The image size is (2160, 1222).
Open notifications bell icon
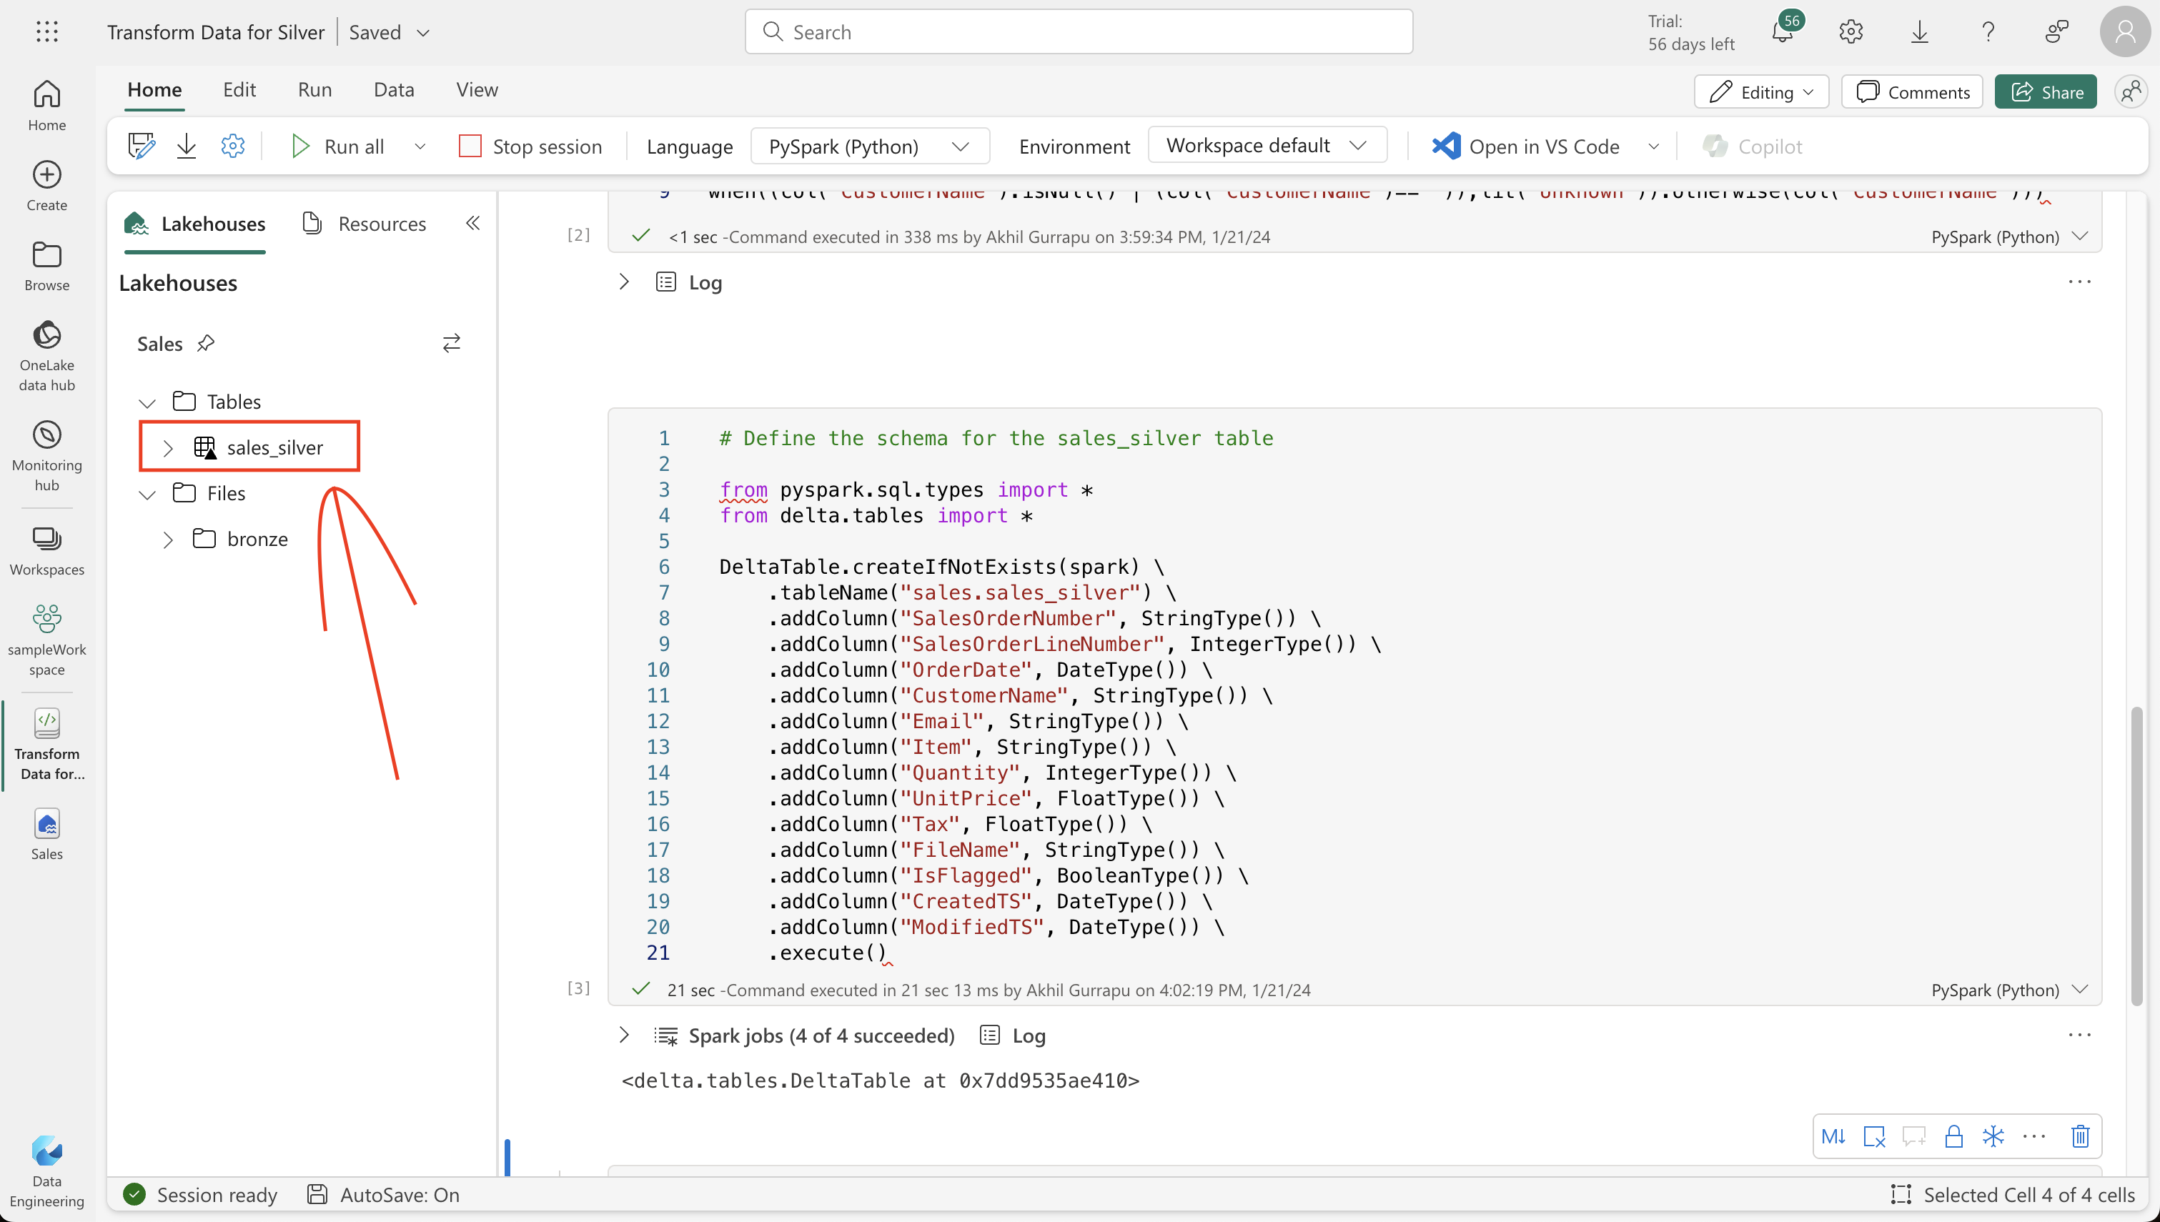click(1783, 32)
